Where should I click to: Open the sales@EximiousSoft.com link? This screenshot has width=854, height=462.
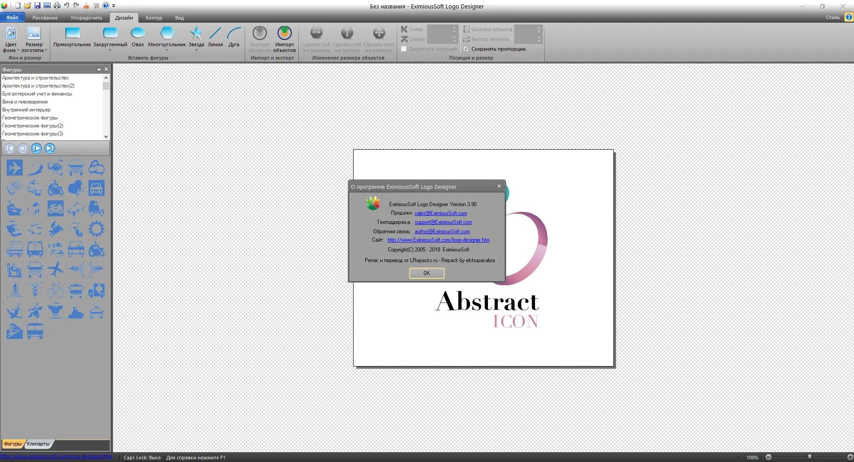(441, 213)
